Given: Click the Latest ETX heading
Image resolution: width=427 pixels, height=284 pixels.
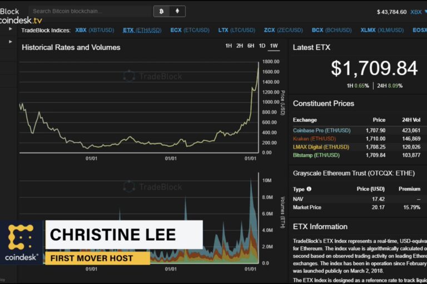Looking at the screenshot, I should click(311, 48).
